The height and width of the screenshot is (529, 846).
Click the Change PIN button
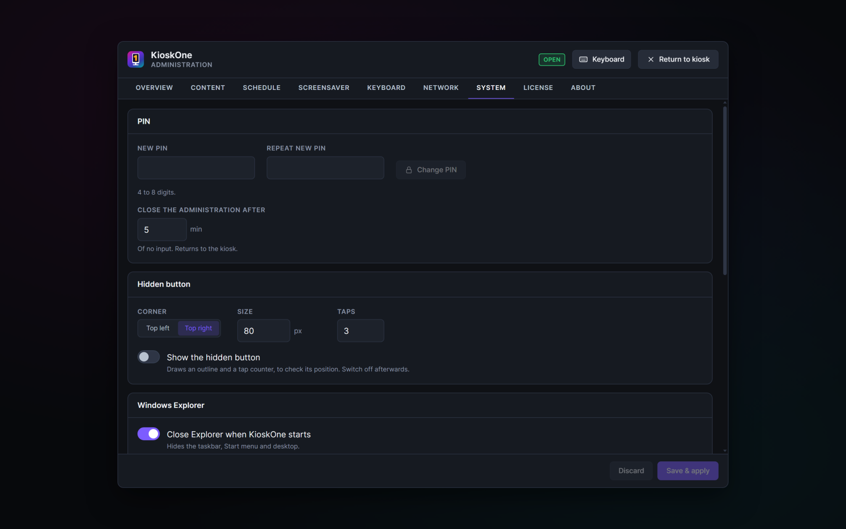[x=431, y=170]
